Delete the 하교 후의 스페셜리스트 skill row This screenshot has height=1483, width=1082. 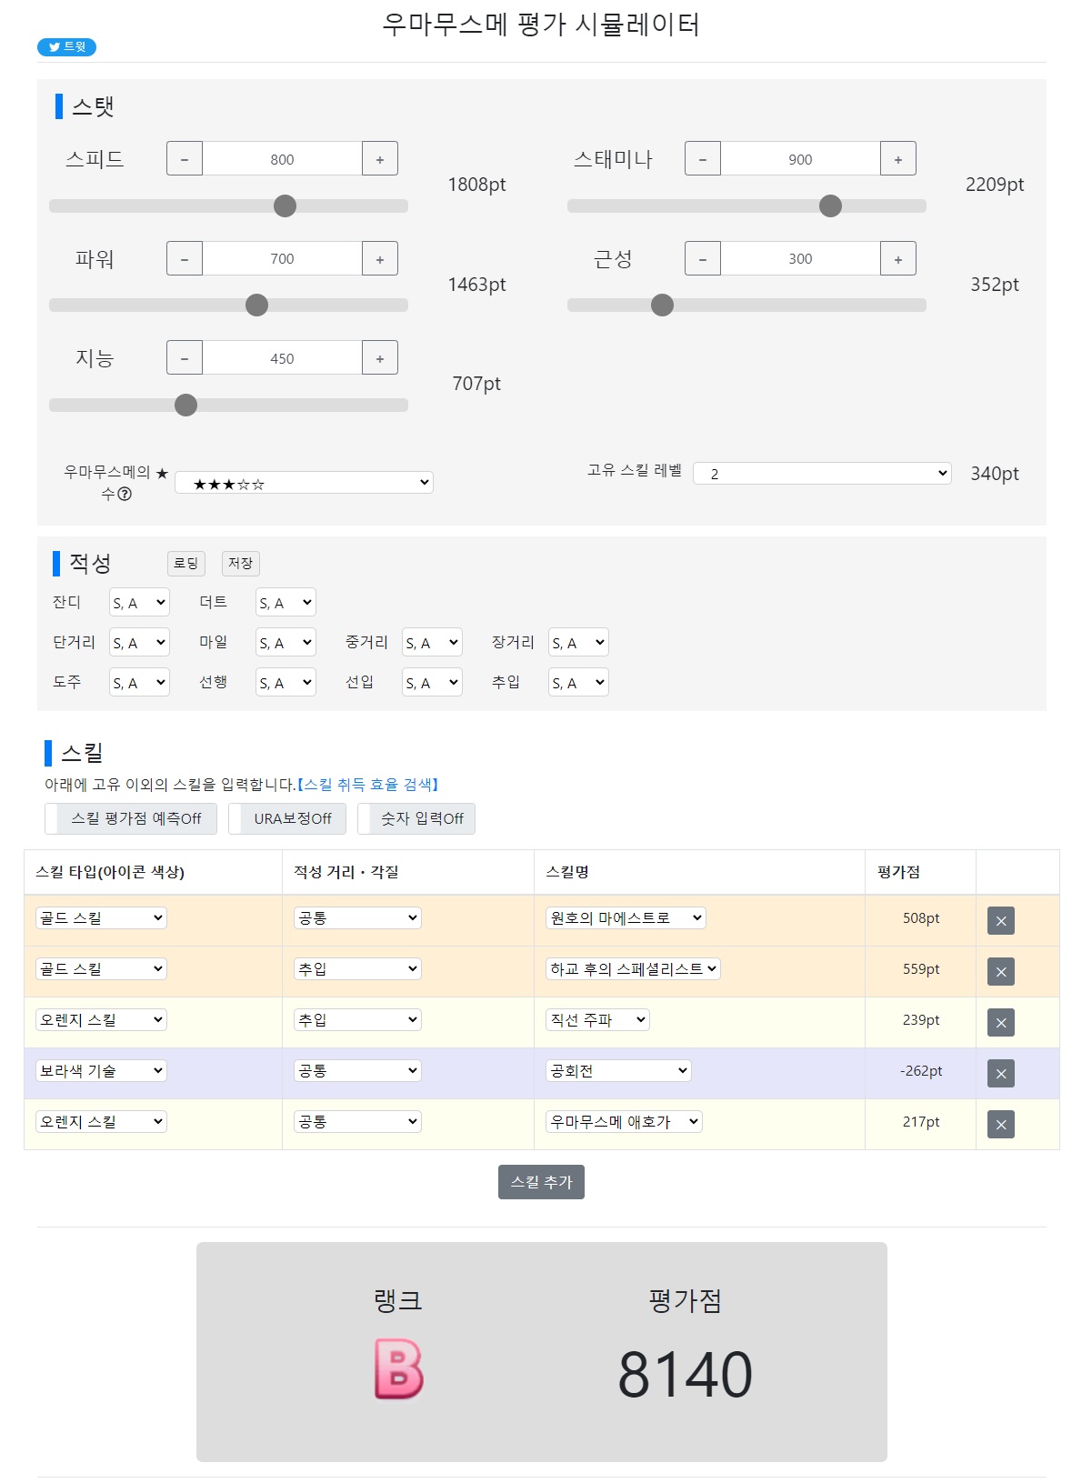[x=1001, y=972]
